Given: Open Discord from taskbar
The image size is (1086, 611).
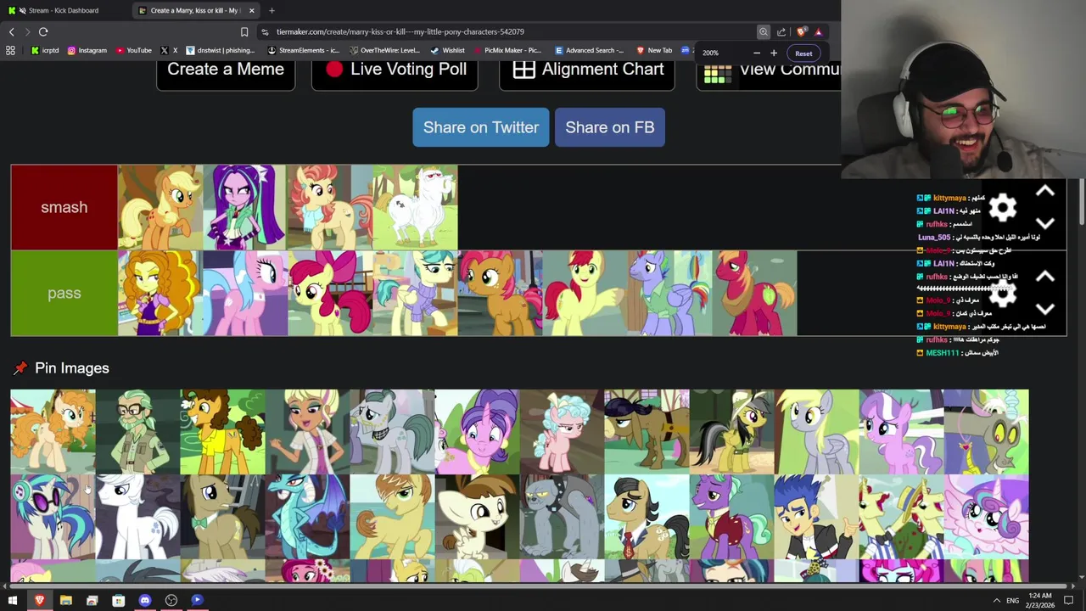Looking at the screenshot, I should (144, 600).
